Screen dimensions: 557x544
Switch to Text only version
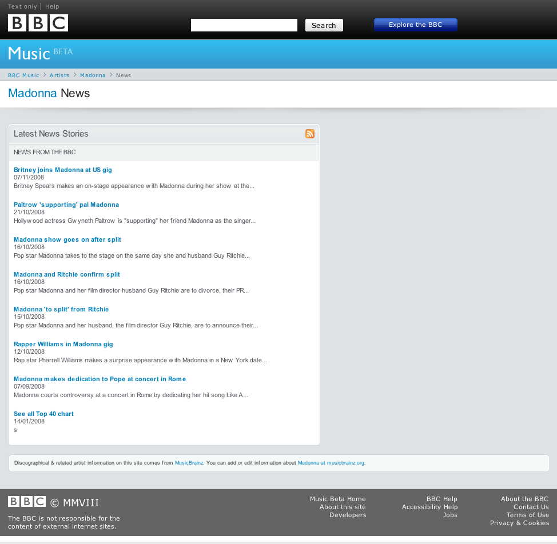tap(22, 6)
